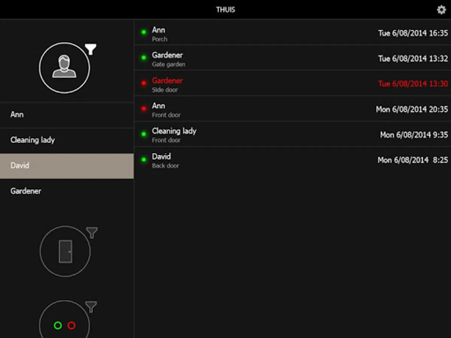Open the green/red status filter circle

coord(65,319)
